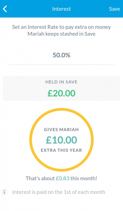Tap the blue header bar
This screenshot has width=123, height=211.
pyautogui.click(x=61, y=9)
